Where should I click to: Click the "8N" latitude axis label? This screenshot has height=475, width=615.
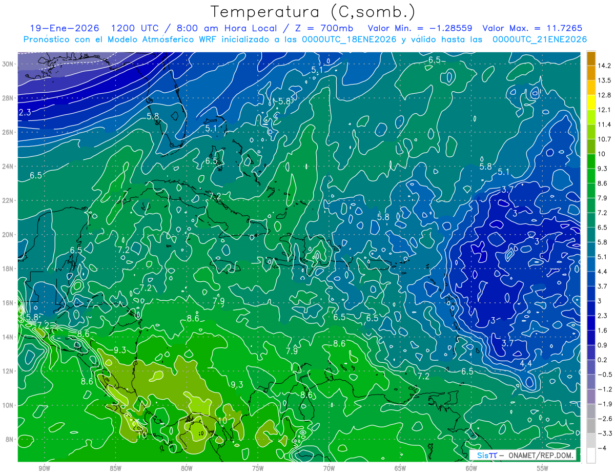10,439
